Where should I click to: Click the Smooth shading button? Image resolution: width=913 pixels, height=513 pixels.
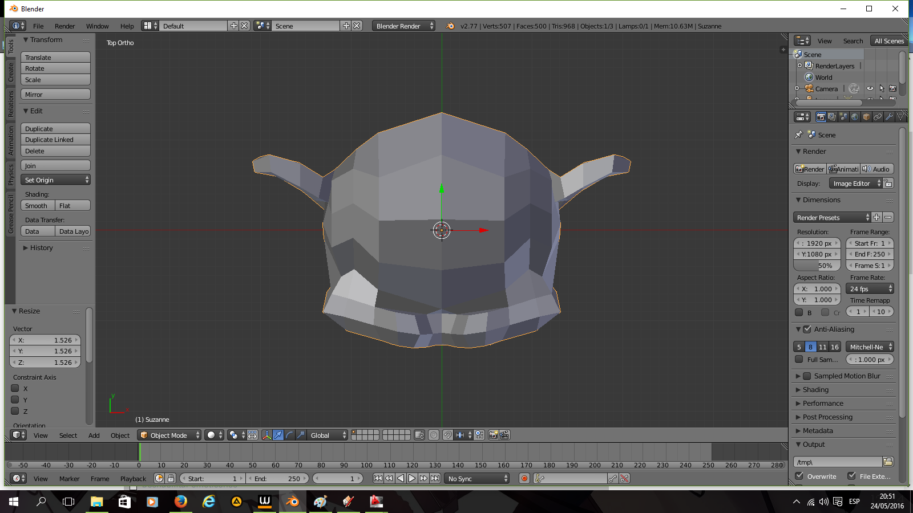(38, 206)
